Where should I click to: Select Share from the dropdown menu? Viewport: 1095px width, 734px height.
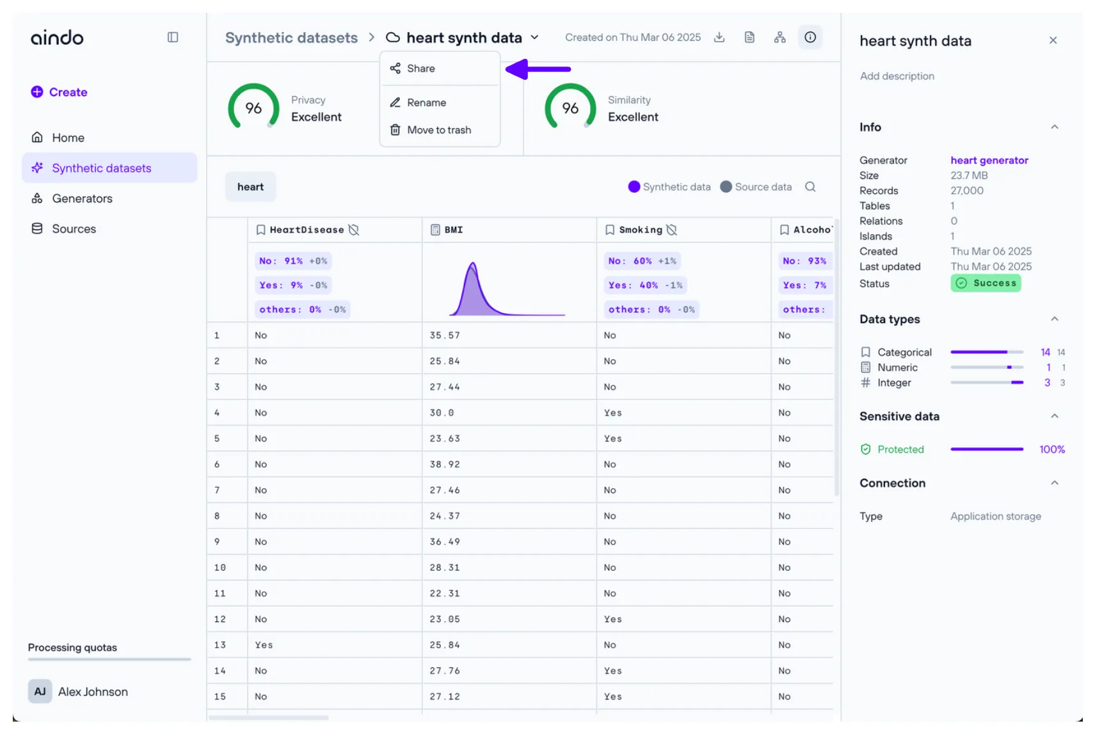click(x=420, y=68)
